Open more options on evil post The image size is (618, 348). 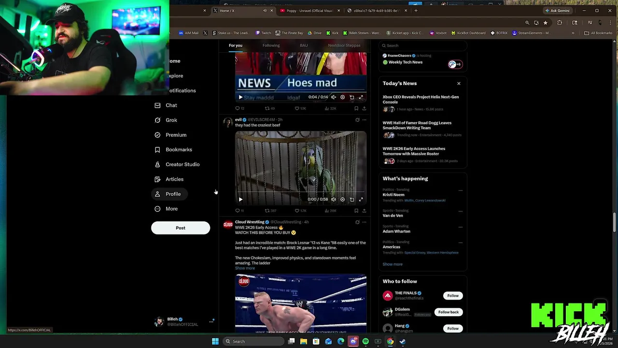tap(364, 120)
